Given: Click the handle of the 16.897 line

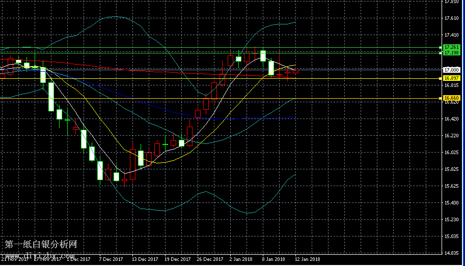Looking at the screenshot, I should (440, 78).
